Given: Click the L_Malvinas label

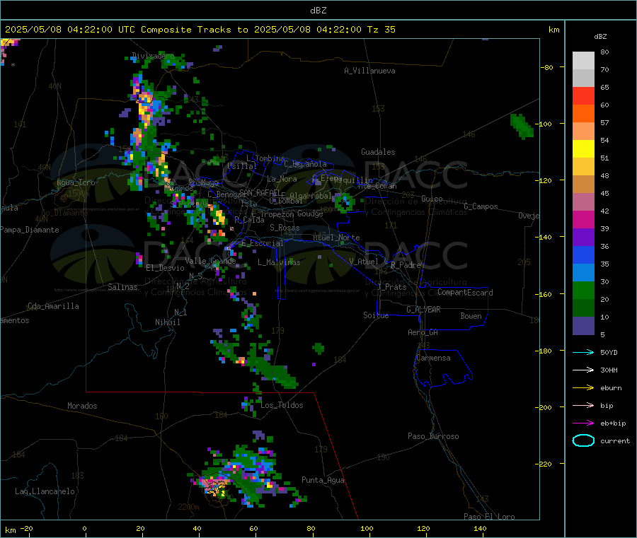Looking at the screenshot, I should [279, 262].
